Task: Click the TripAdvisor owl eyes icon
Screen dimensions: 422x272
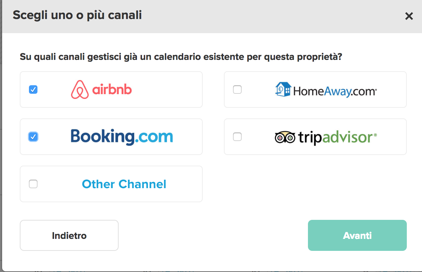Action: click(x=285, y=137)
